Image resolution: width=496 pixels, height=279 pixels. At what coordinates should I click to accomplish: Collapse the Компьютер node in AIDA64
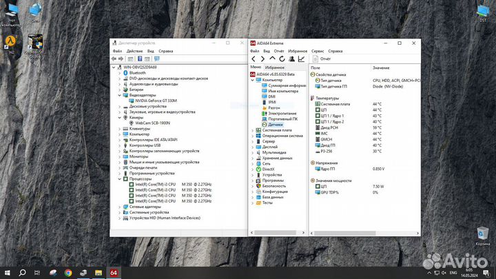click(252, 80)
